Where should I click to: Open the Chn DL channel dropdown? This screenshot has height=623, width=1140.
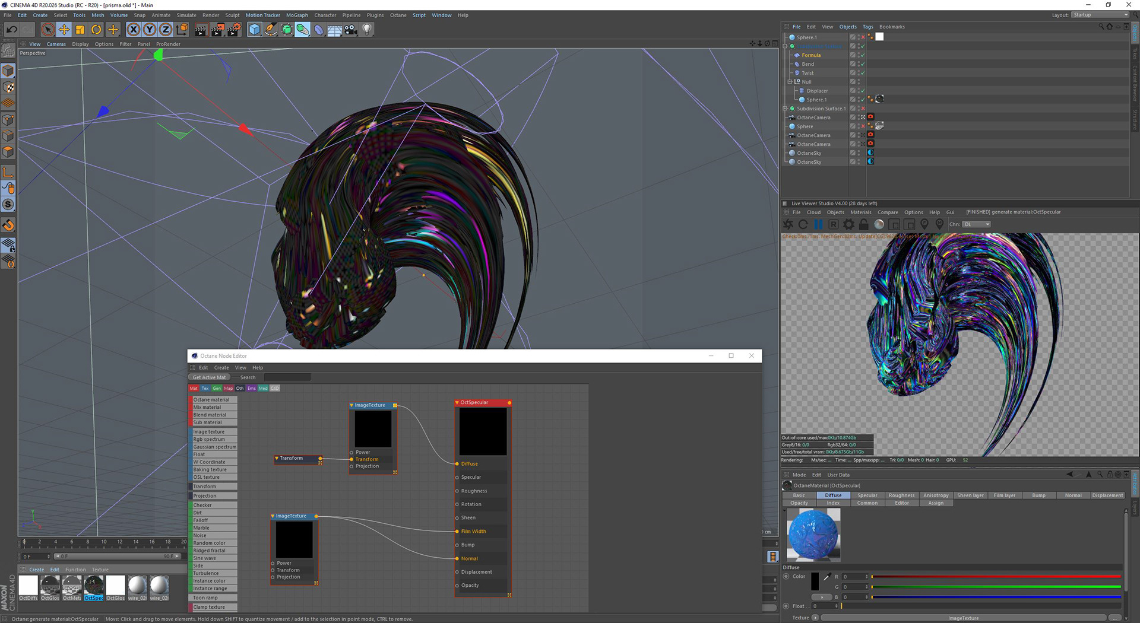pyautogui.click(x=977, y=224)
